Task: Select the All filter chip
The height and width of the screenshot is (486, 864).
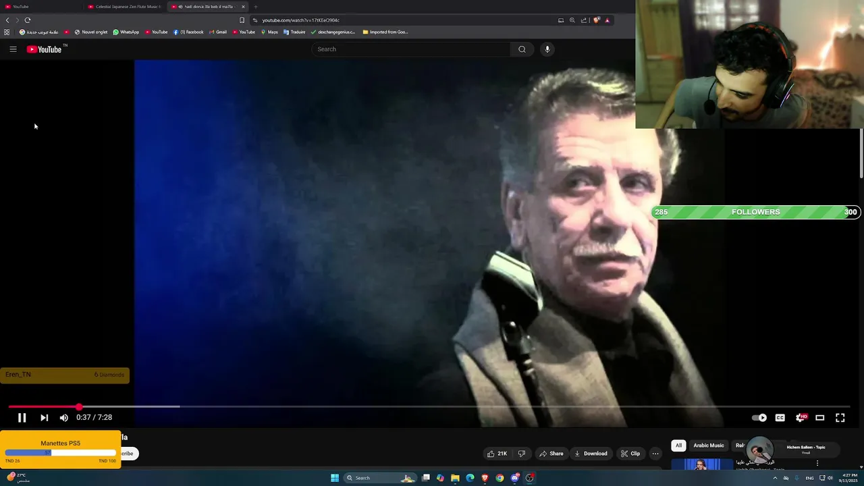Action: coord(678,446)
